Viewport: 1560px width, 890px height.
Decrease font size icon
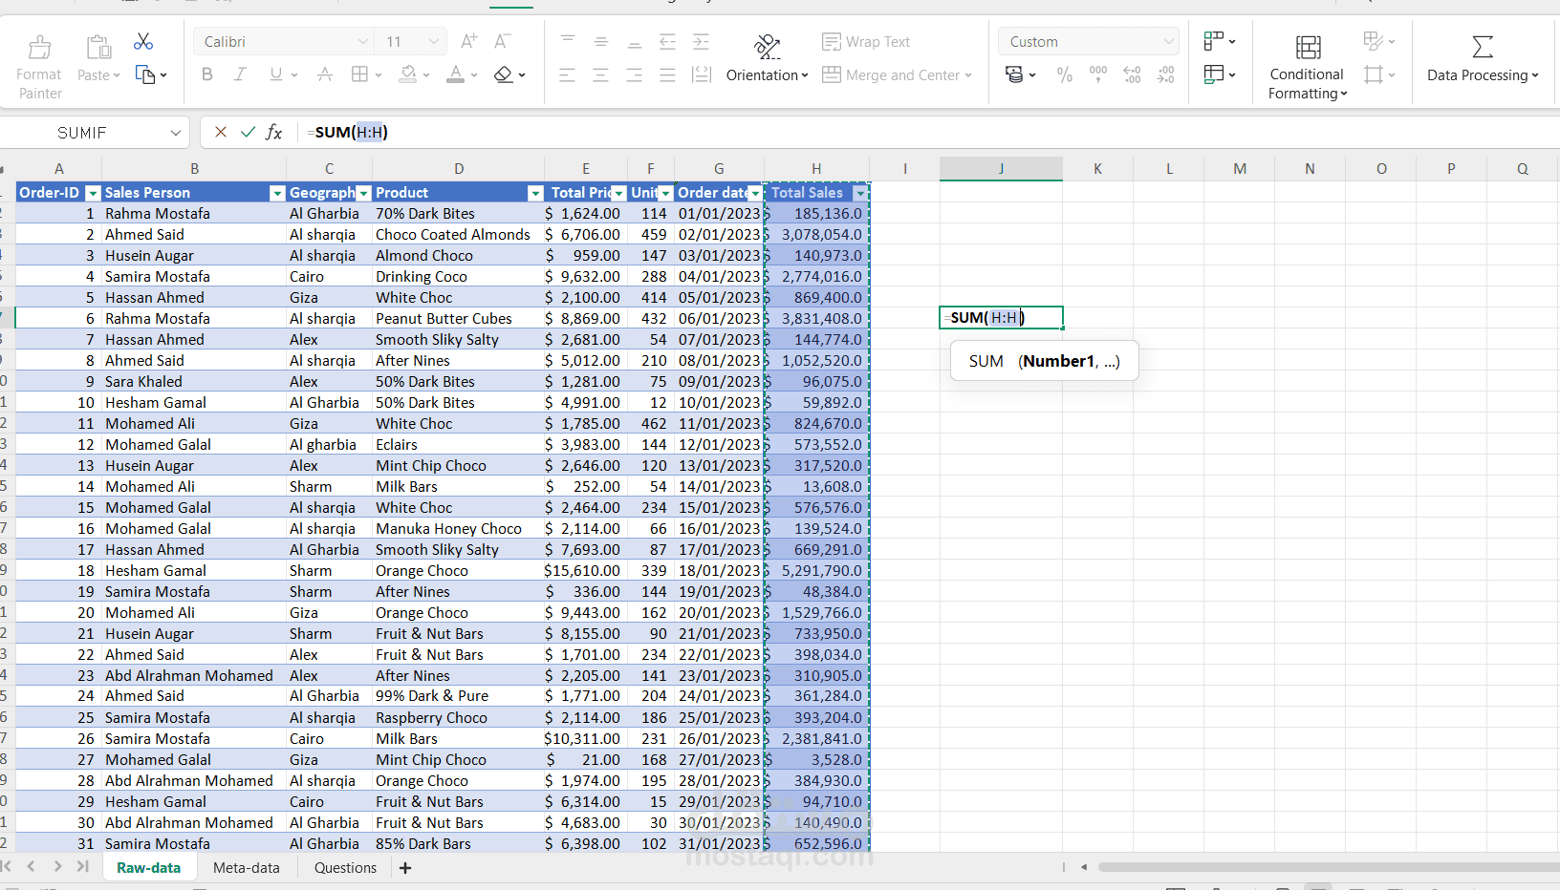[x=502, y=41]
